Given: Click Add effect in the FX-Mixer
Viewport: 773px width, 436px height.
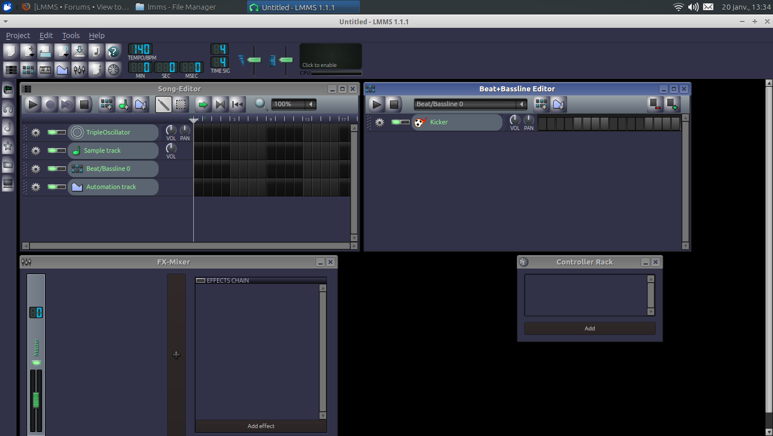Looking at the screenshot, I should click(x=261, y=426).
